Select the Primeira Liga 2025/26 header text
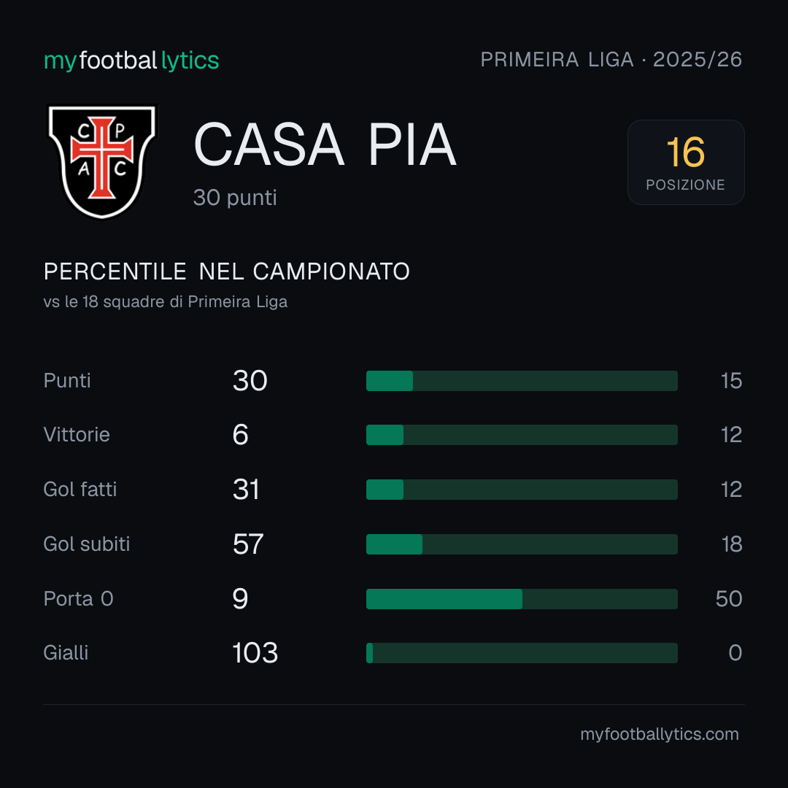 click(611, 59)
